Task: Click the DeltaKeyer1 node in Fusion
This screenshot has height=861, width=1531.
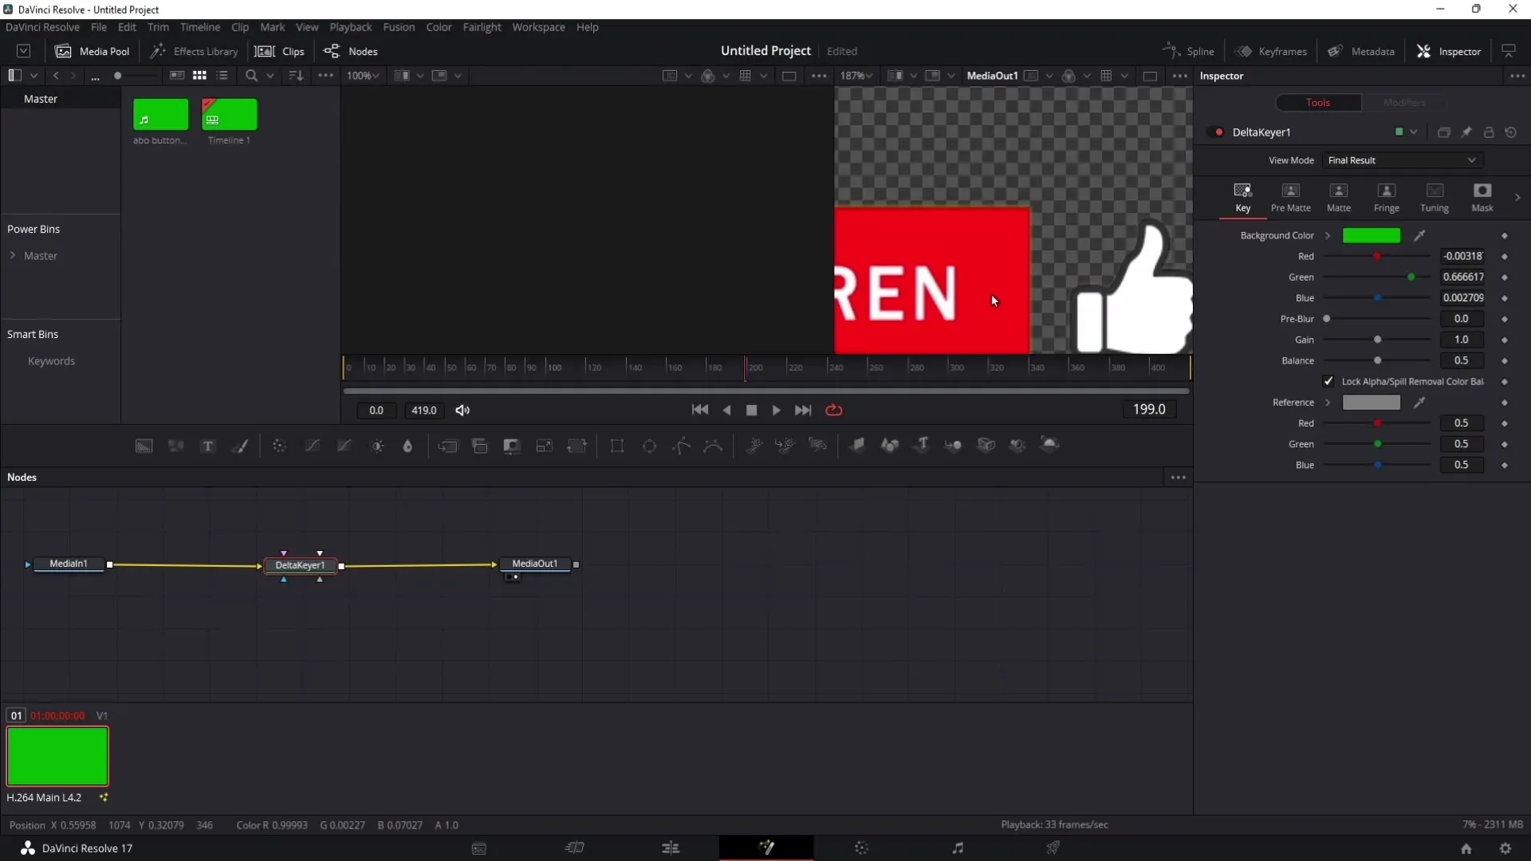Action: click(300, 564)
